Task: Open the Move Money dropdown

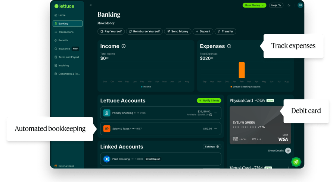Action: point(254,5)
